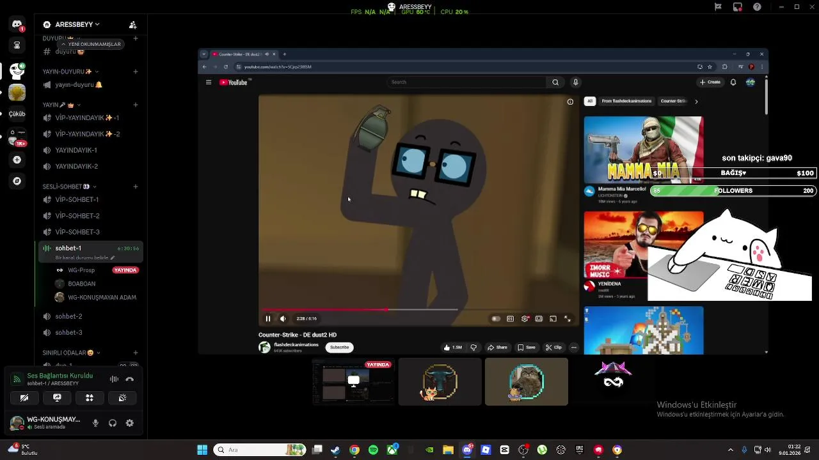Deafen with the headphones icon
The width and height of the screenshot is (819, 460).
point(113,423)
